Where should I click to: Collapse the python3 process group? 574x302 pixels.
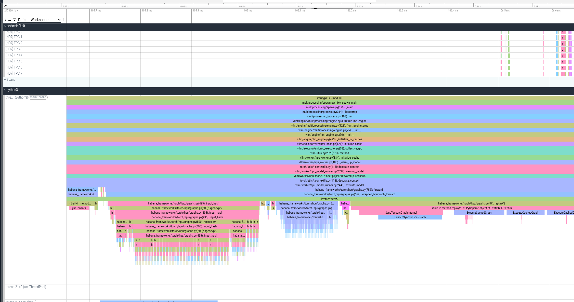coord(5,90)
